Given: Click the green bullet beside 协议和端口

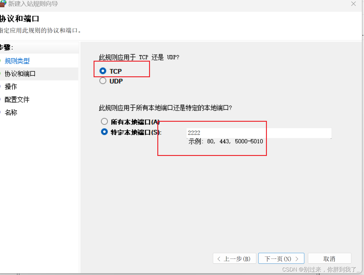Looking at the screenshot, I should coord(1,74).
